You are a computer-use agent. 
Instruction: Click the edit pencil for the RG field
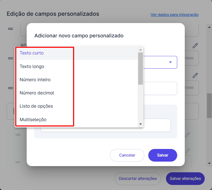click(195, 46)
